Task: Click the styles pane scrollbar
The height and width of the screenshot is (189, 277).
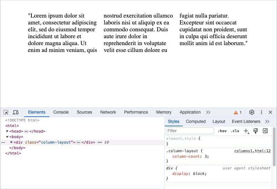Action: (274, 147)
